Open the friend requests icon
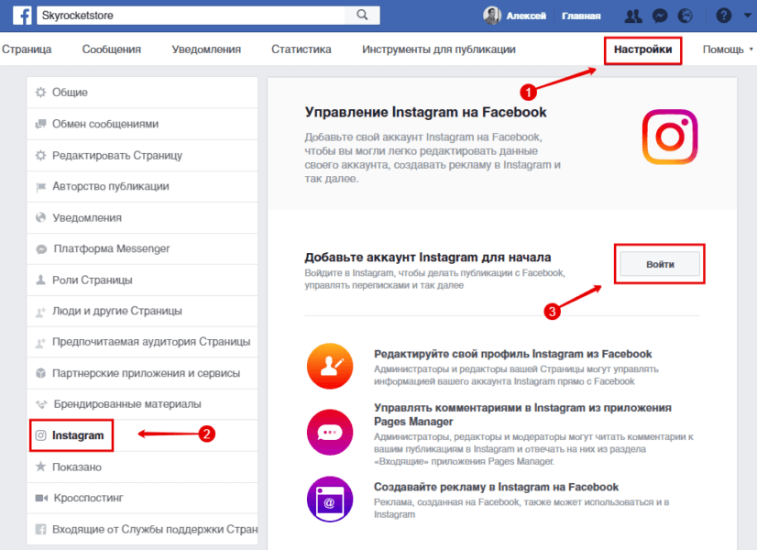Screen dimensions: 757x550 pos(633,16)
